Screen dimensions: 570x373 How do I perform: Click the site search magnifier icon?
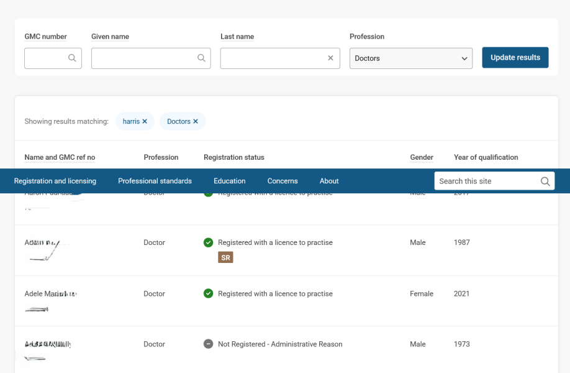point(545,182)
